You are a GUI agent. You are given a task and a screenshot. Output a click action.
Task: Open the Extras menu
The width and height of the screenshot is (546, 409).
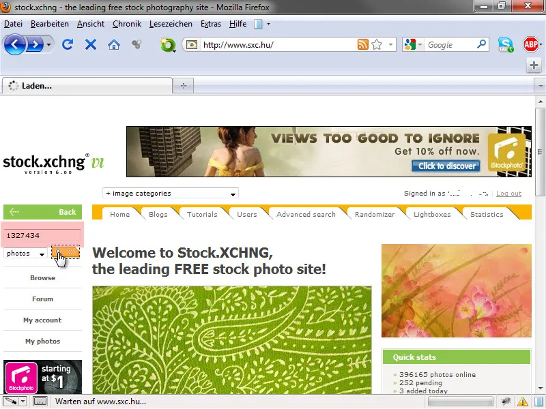click(211, 24)
